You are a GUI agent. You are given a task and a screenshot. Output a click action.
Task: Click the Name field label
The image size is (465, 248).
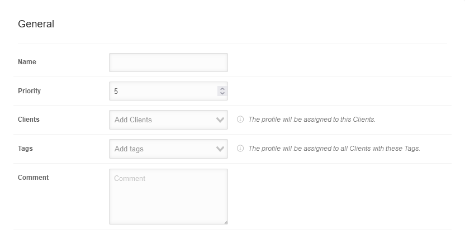click(x=27, y=62)
